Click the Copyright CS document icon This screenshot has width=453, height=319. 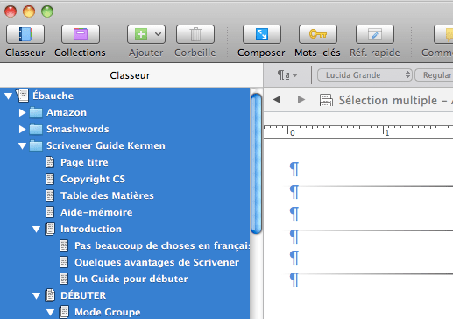(x=50, y=179)
